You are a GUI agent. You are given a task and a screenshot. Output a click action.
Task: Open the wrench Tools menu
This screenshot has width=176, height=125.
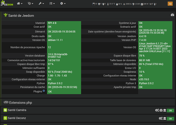[41, 4]
